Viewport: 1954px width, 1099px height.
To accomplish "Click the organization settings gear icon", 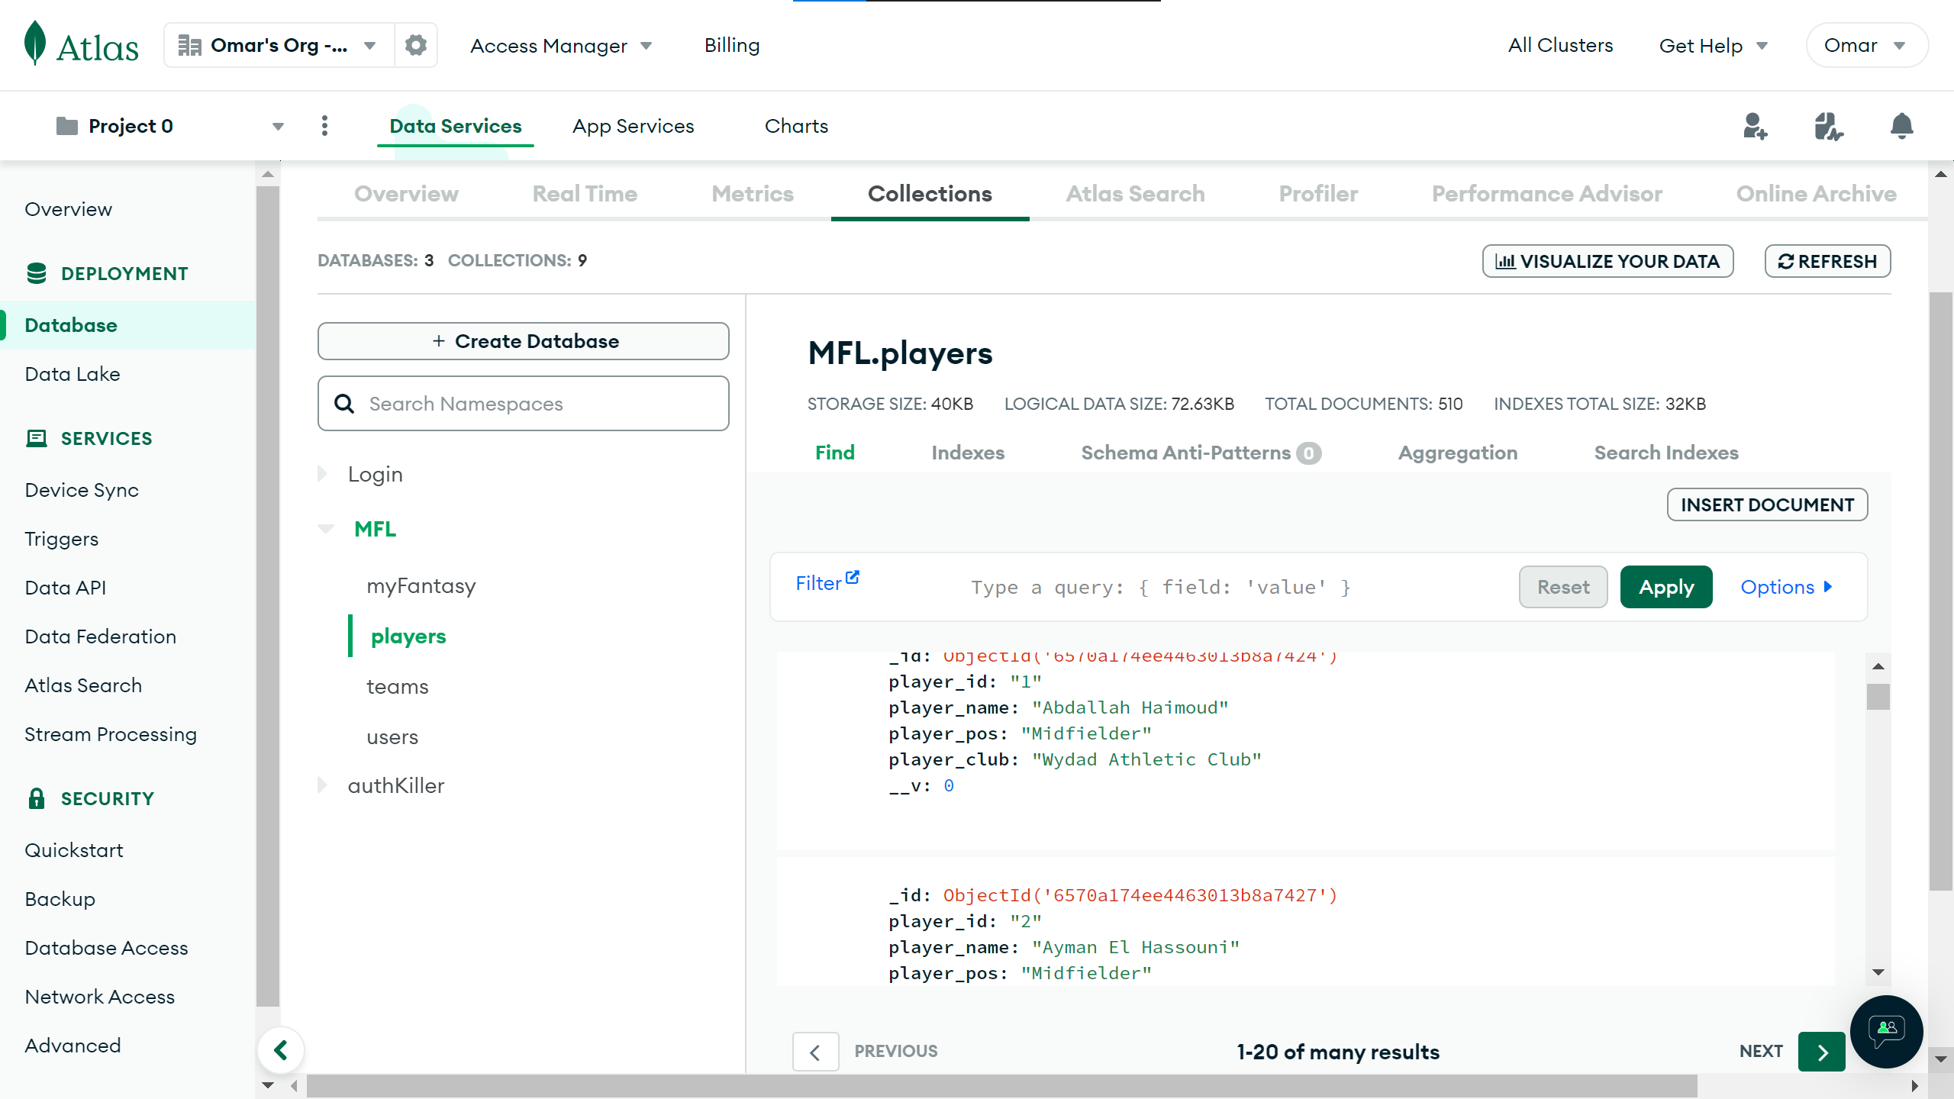I will click(415, 45).
